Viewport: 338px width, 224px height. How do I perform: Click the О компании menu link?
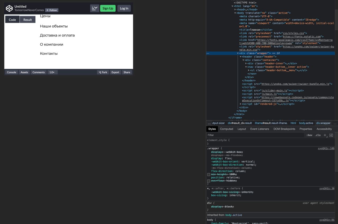51,44
